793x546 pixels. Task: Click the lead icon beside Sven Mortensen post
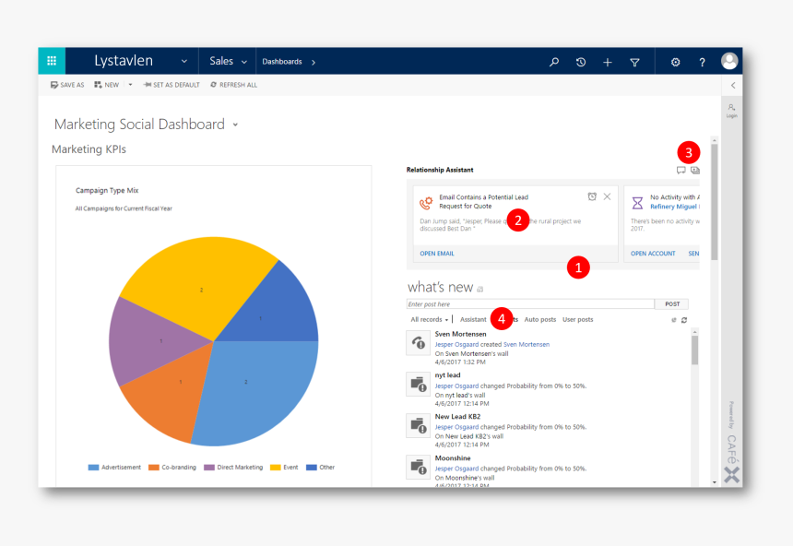(x=419, y=343)
